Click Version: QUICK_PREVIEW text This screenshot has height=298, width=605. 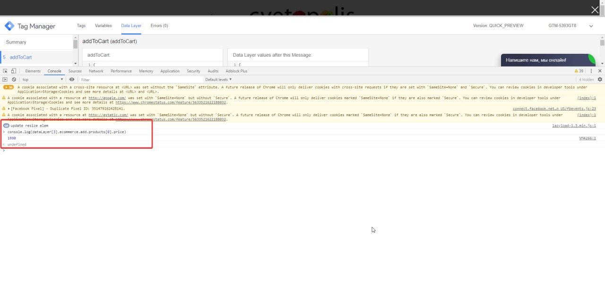(498, 26)
